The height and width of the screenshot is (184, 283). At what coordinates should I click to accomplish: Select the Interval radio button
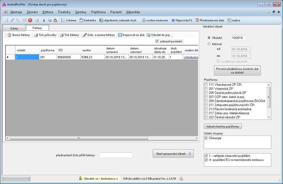(209, 44)
